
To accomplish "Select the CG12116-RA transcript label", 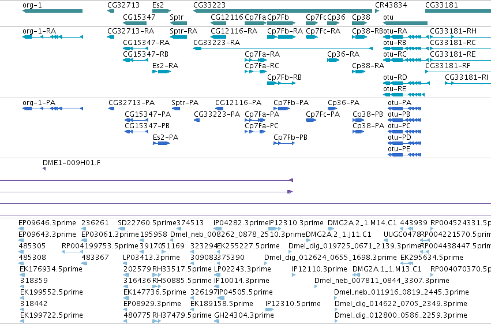I will [234, 31].
